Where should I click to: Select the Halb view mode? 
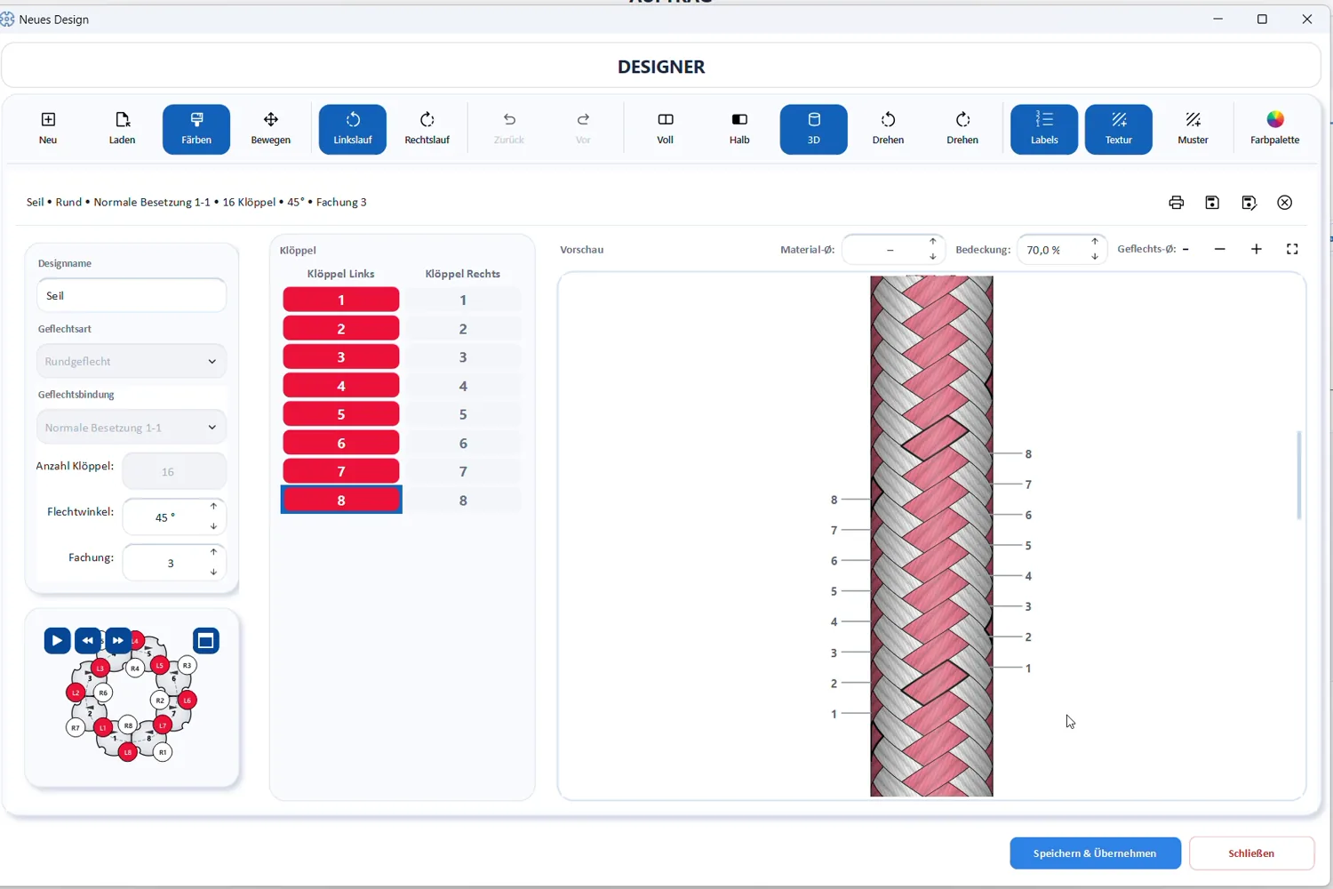739,129
